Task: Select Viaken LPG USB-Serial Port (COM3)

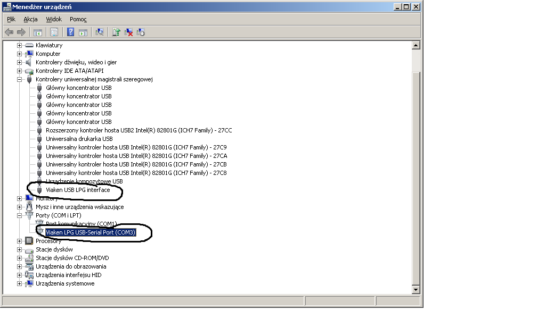Action: (x=91, y=232)
